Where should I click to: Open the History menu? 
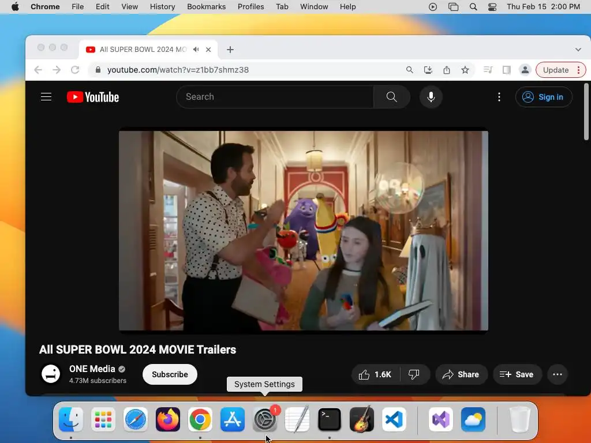(x=162, y=6)
